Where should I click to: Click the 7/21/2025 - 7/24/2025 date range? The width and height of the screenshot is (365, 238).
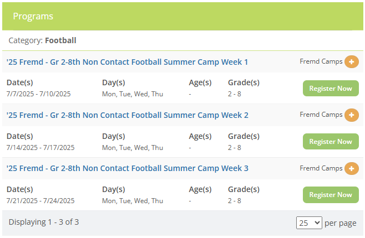[x=40, y=200]
